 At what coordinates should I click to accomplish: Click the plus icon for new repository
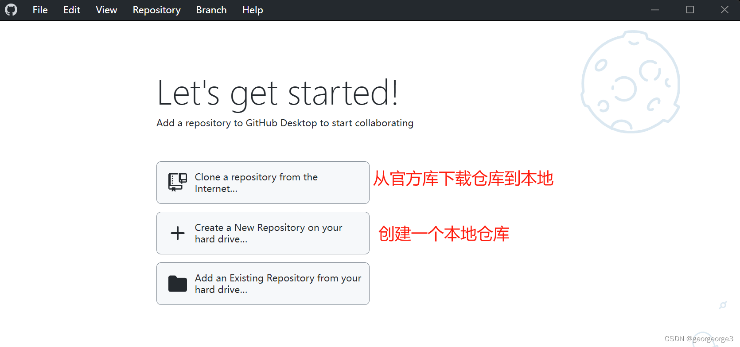coord(178,233)
